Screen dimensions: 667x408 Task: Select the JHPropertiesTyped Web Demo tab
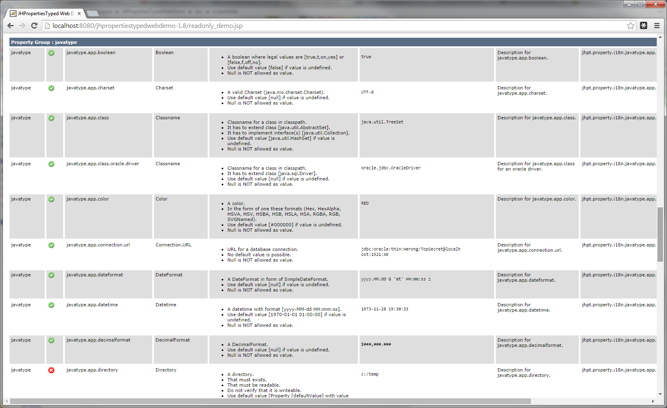tap(45, 13)
